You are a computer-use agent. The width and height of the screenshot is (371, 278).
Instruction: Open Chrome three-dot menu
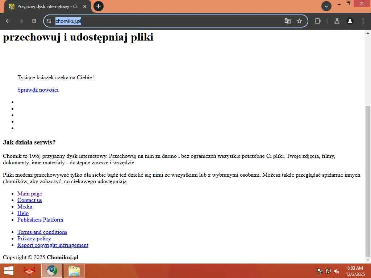click(x=363, y=21)
